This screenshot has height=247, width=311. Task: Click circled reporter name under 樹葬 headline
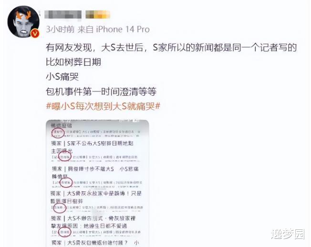click(65, 158)
